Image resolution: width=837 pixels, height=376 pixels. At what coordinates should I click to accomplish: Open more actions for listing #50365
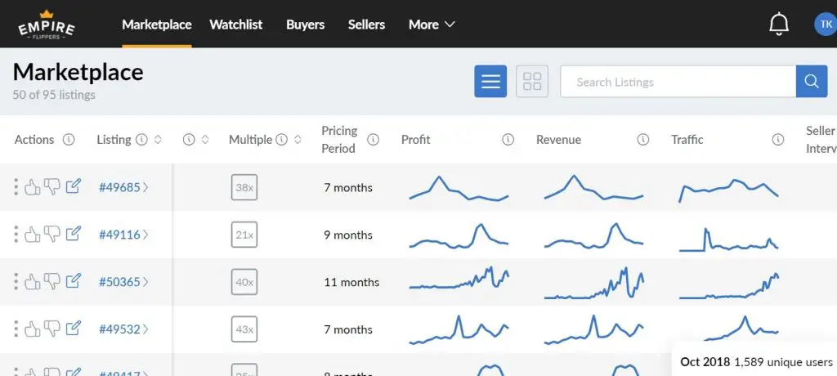pos(16,281)
